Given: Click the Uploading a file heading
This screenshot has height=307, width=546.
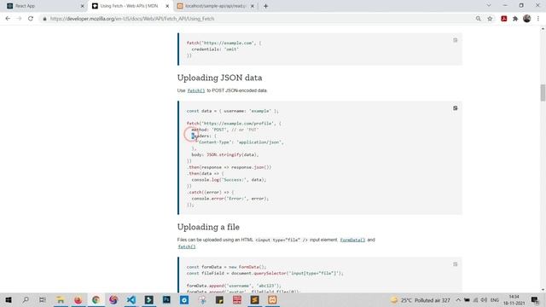Looking at the screenshot, I should click(x=208, y=227).
